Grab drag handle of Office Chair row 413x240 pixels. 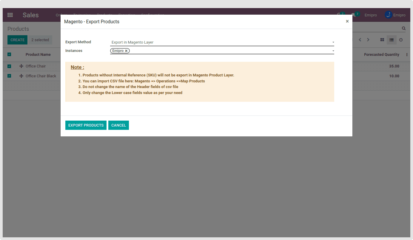coord(21,66)
